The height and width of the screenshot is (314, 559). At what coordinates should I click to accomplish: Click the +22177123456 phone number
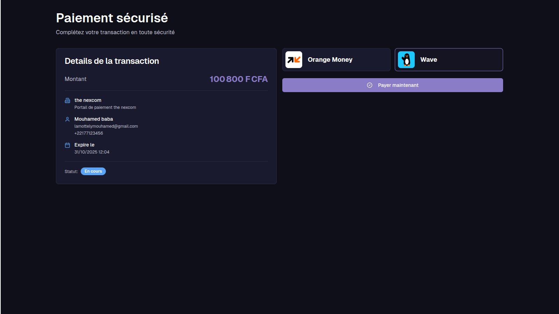coord(89,133)
